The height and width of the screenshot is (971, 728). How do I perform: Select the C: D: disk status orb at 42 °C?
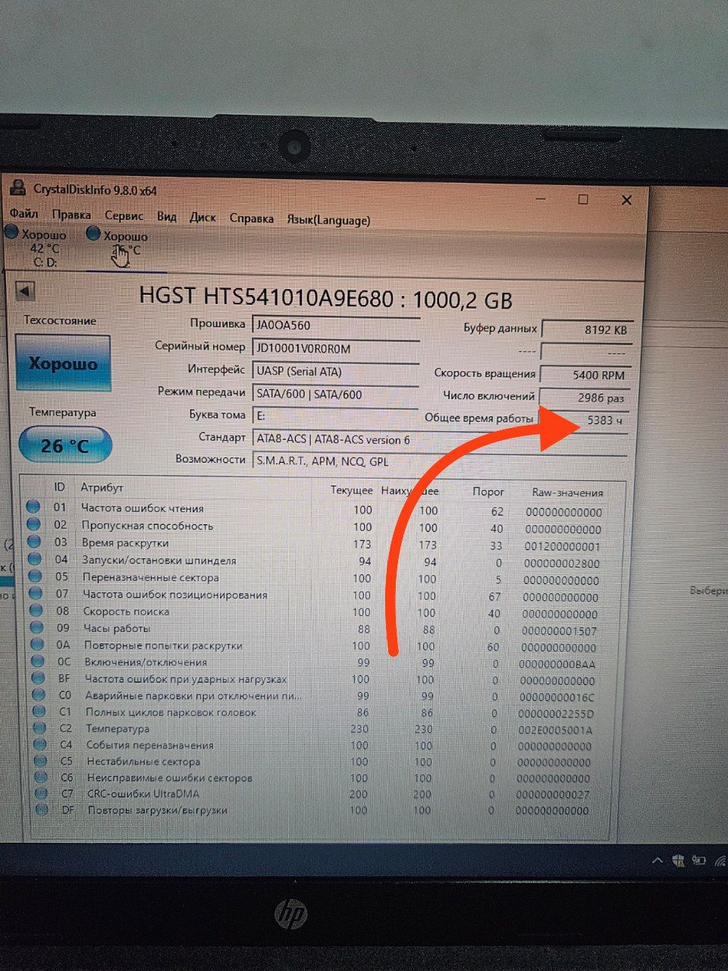pos(12,233)
